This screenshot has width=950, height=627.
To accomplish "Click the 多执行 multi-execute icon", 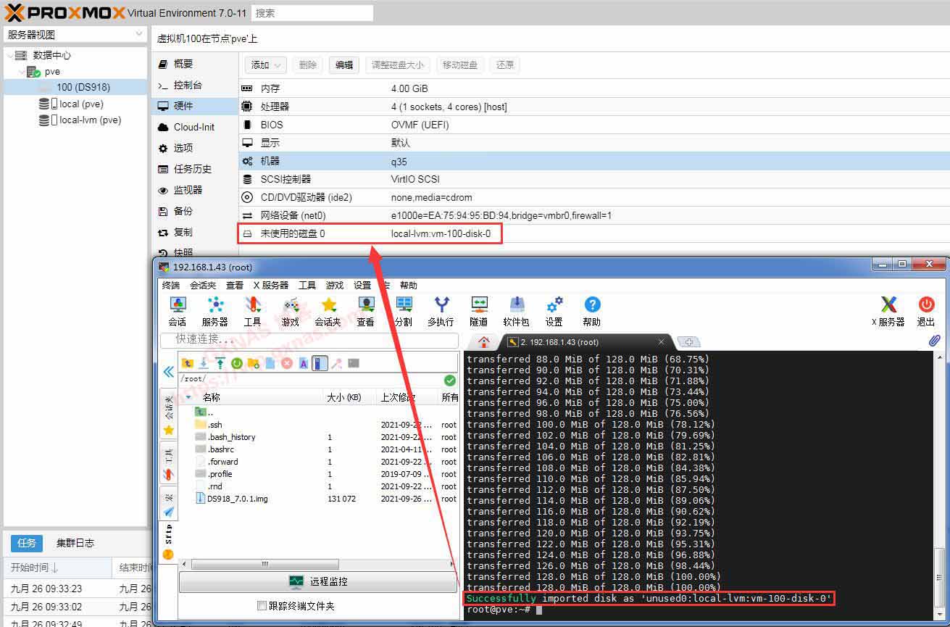I will click(441, 311).
